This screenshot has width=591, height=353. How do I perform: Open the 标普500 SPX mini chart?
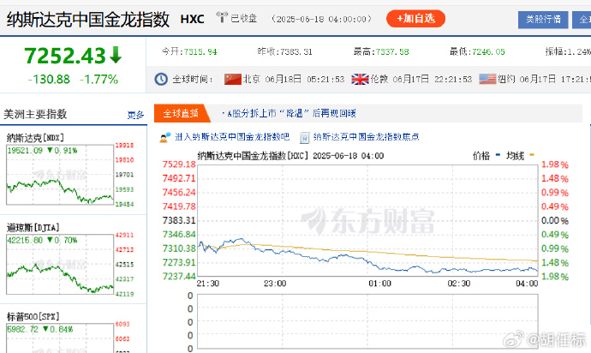click(60, 339)
